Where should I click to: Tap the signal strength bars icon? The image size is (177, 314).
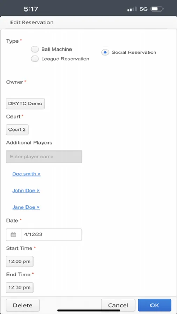(x=132, y=9)
